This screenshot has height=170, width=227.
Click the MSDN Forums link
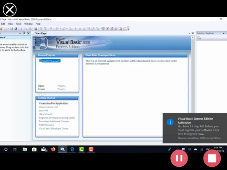coord(46,125)
